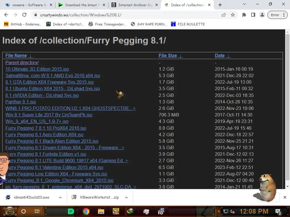The image size is (290, 217).
Task: Expand options for idman641build10.exe download
Action: coord(60,198)
